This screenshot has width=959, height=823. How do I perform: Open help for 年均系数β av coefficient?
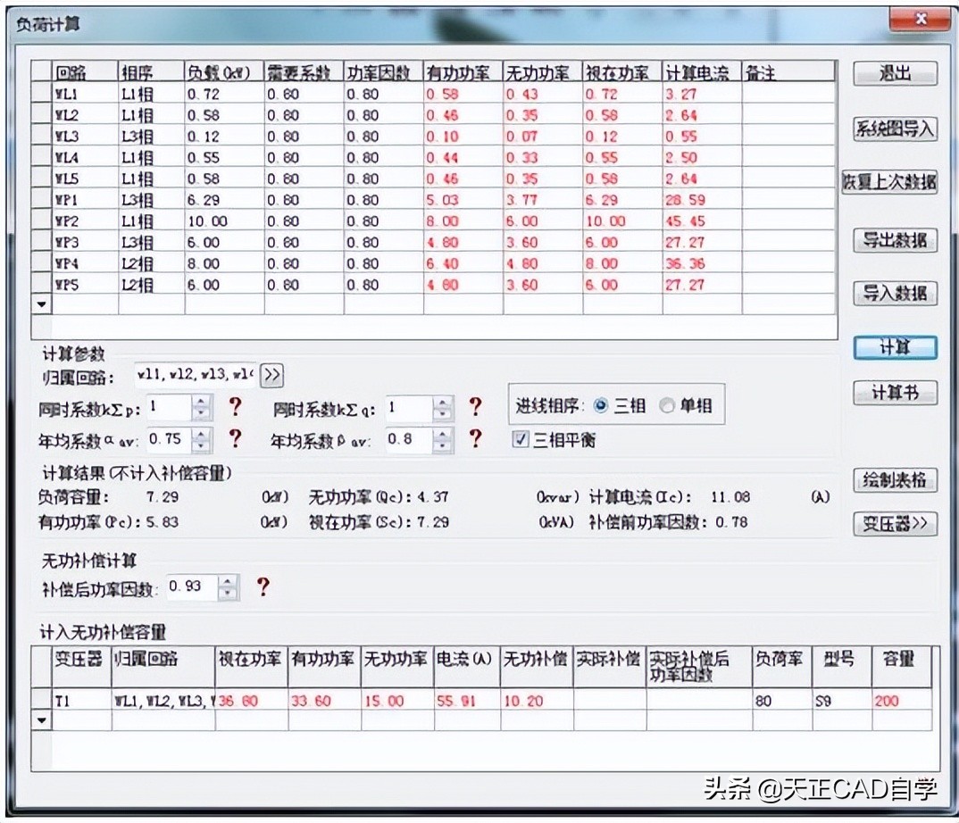[476, 439]
